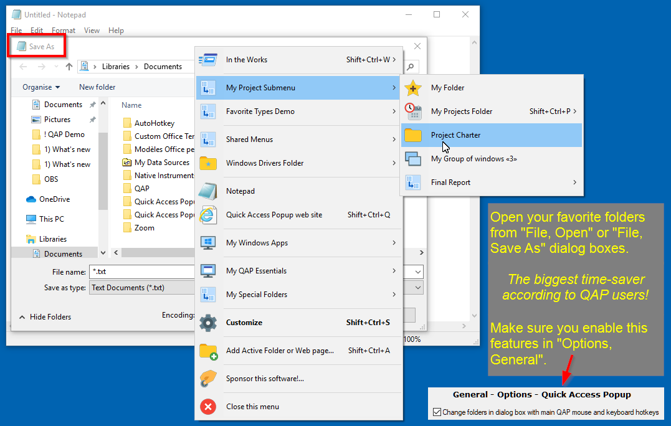The width and height of the screenshot is (671, 426).
Task: Open the Help menu in Notepad
Action: (116, 31)
